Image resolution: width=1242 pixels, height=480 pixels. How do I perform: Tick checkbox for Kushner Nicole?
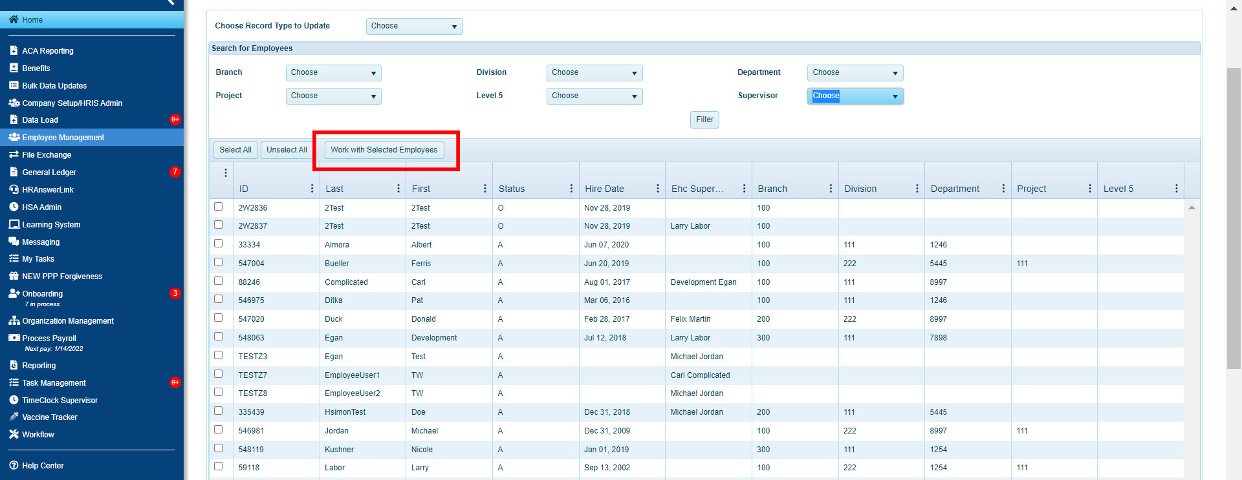[x=218, y=448]
